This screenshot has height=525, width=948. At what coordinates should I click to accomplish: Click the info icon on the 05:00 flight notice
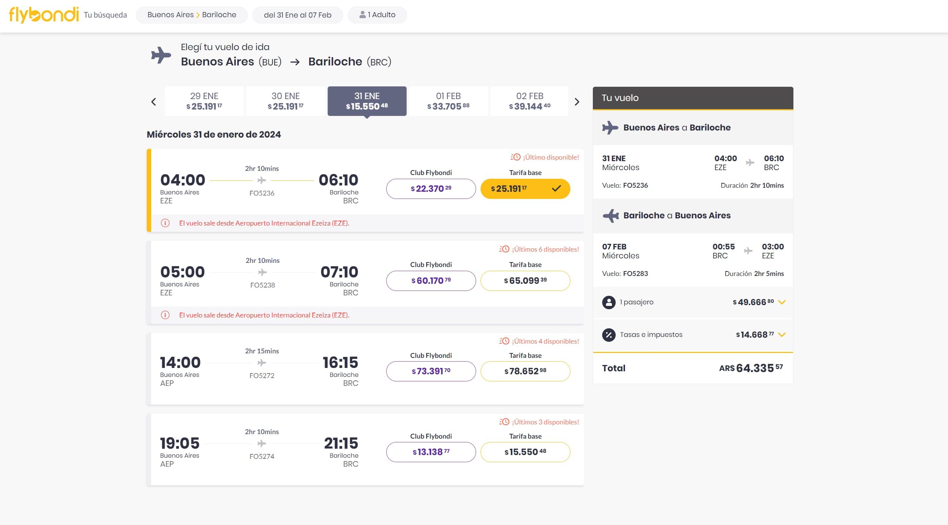pyautogui.click(x=165, y=315)
